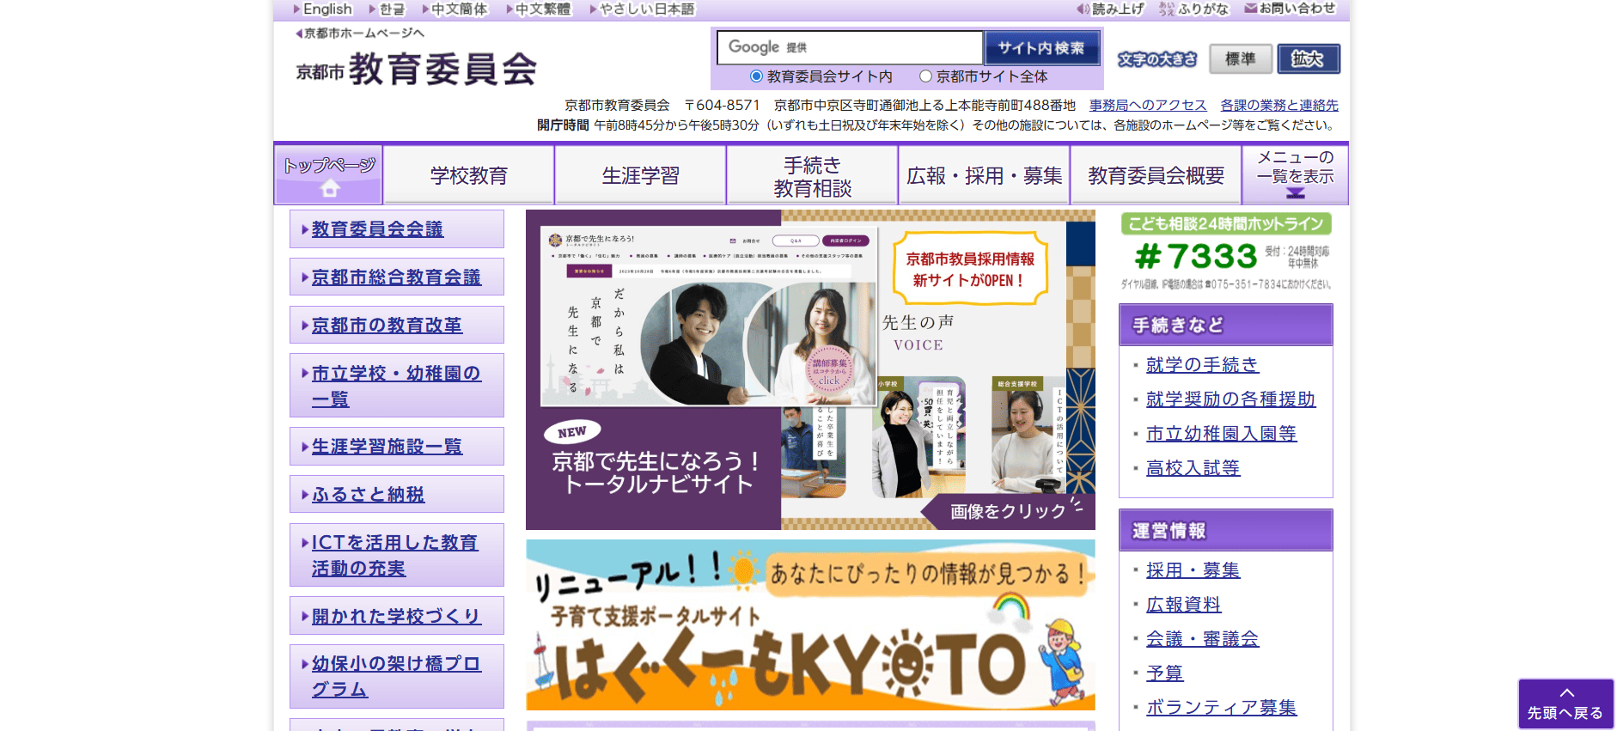Open the 採用・募集 link under 運営情報
Image resolution: width=1617 pixels, height=731 pixels.
click(x=1193, y=570)
